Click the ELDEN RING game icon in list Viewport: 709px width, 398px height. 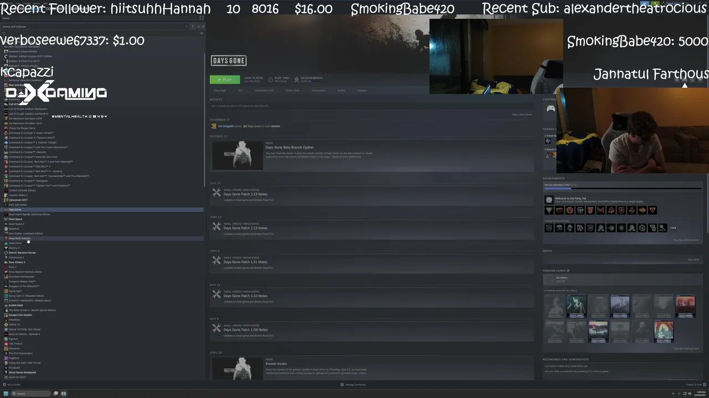point(6,305)
